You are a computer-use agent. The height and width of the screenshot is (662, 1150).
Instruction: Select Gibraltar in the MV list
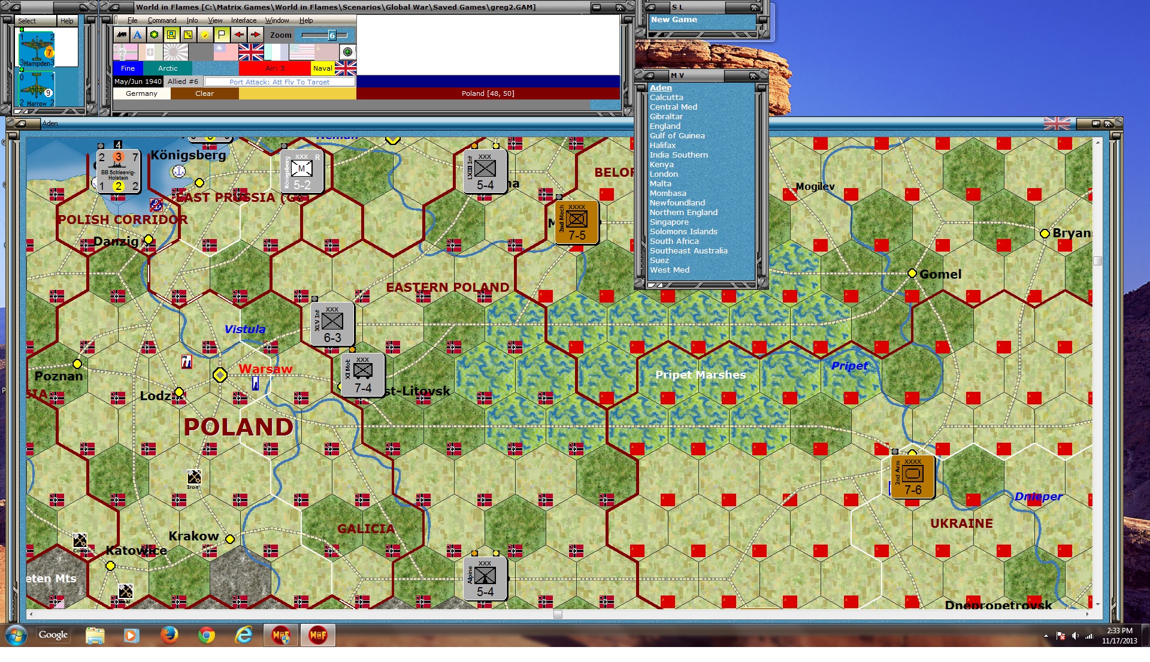tap(665, 117)
